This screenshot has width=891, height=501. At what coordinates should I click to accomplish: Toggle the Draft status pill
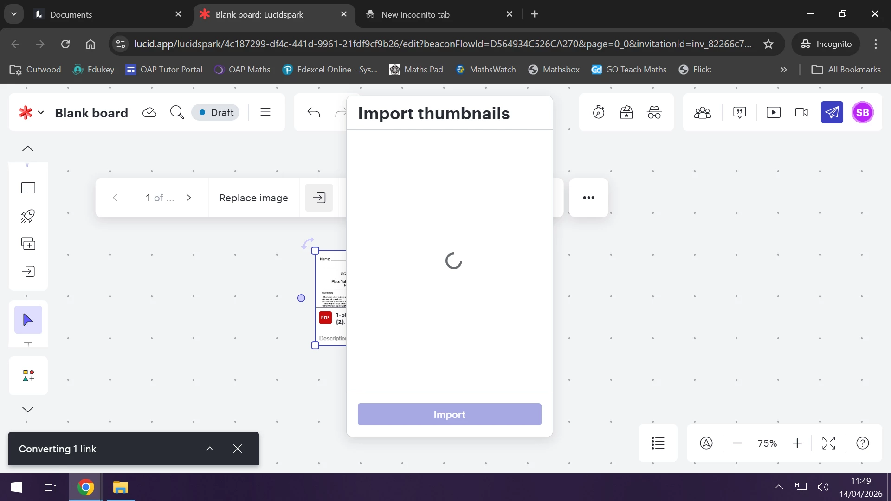(x=216, y=112)
